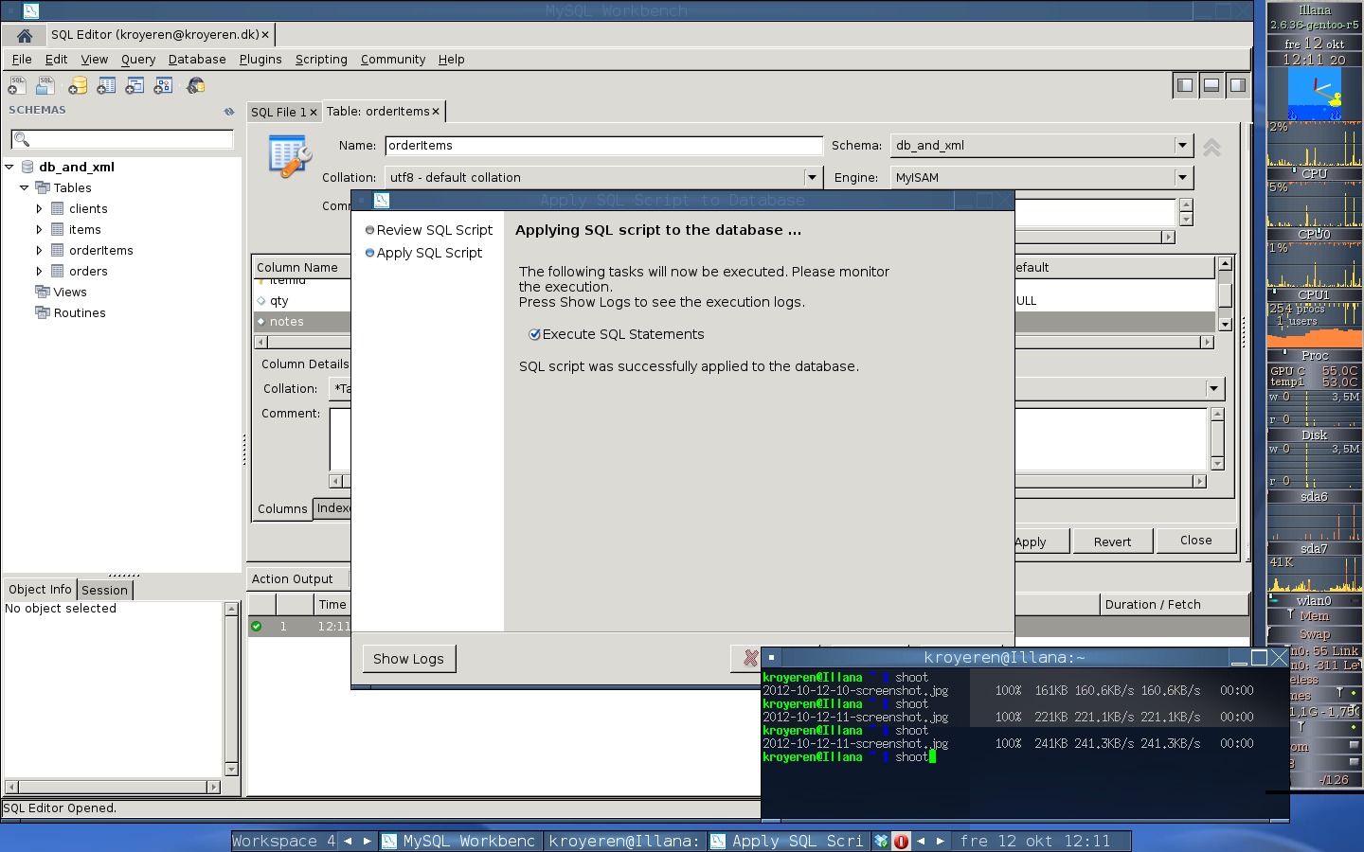Go to the home screen tab
This screenshot has width=1364, height=852.
pyautogui.click(x=25, y=35)
